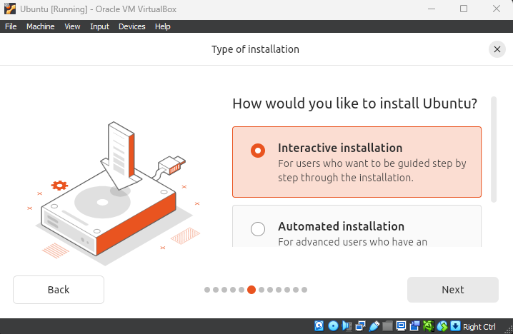Screen dimensions: 513x334
Task: Click the network adapters status icon
Action: [360, 326]
